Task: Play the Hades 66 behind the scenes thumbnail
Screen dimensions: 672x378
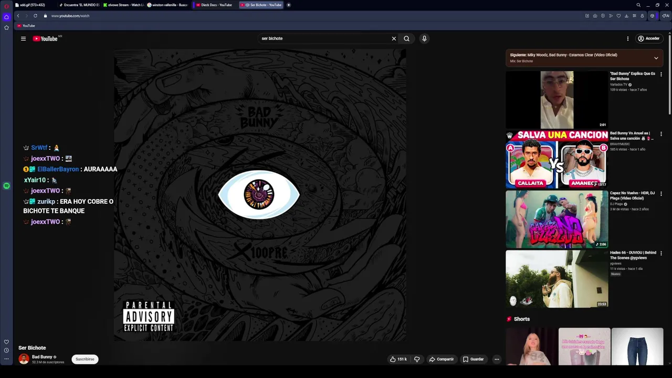Action: (x=556, y=279)
